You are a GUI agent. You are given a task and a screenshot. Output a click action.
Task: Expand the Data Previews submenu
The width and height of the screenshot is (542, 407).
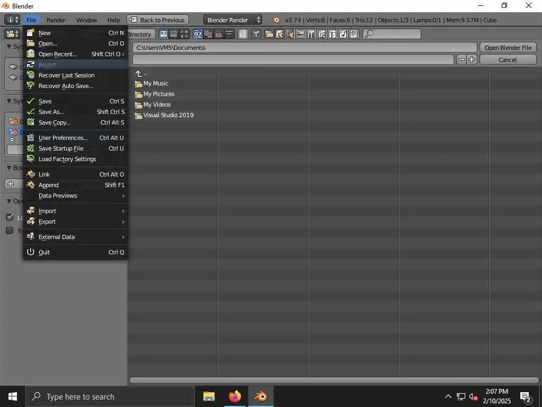[76, 196]
